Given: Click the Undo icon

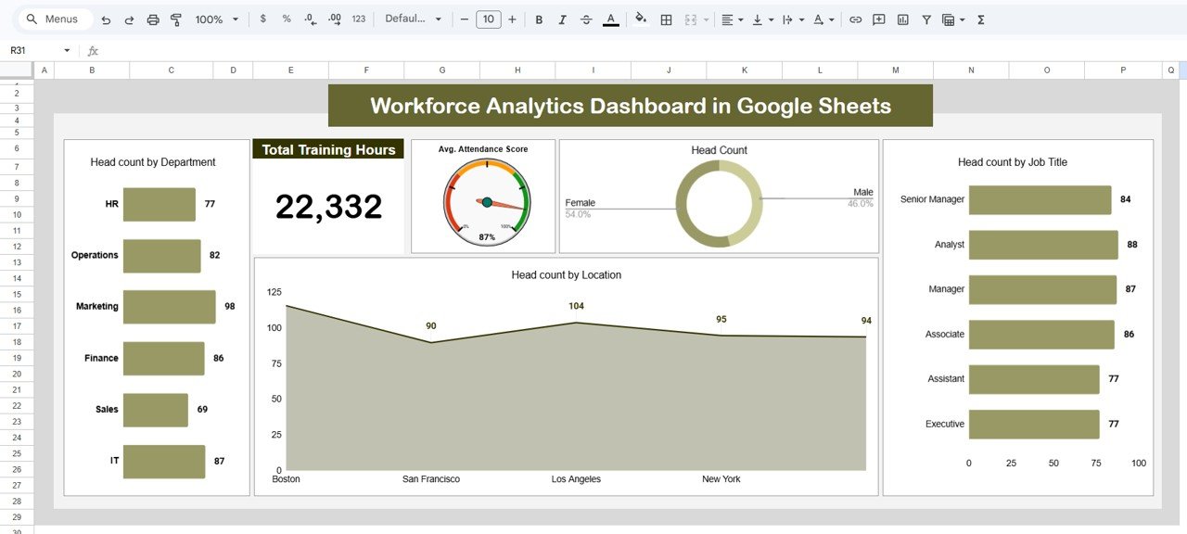Looking at the screenshot, I should tap(104, 19).
